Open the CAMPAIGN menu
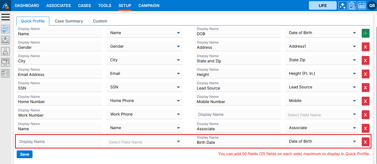The width and height of the screenshot is (377, 164). [x=149, y=6]
